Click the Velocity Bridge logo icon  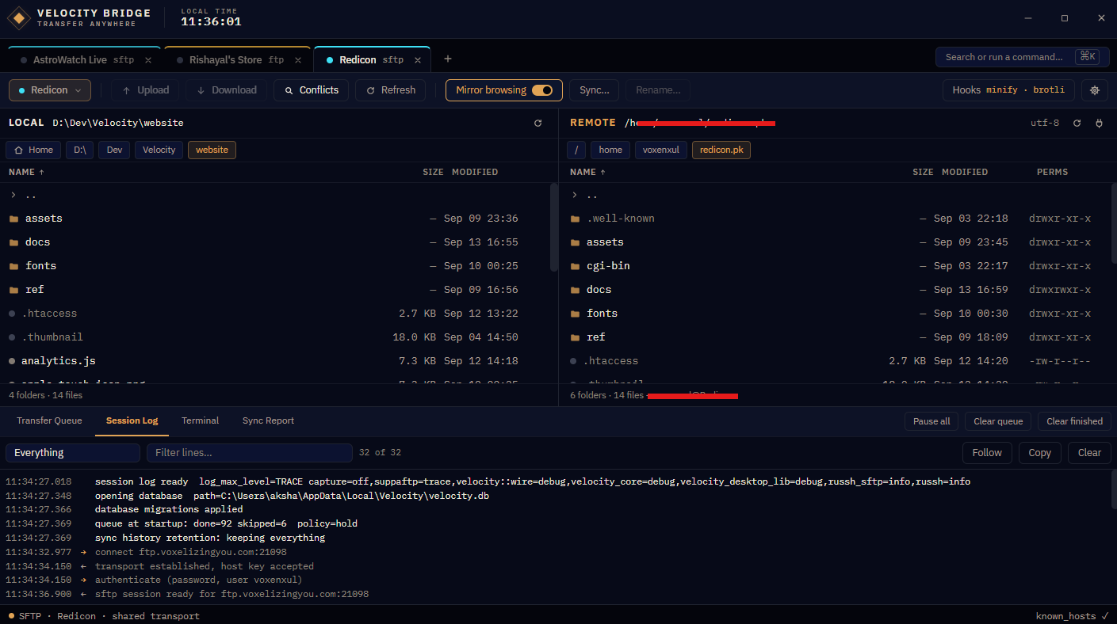click(19, 17)
